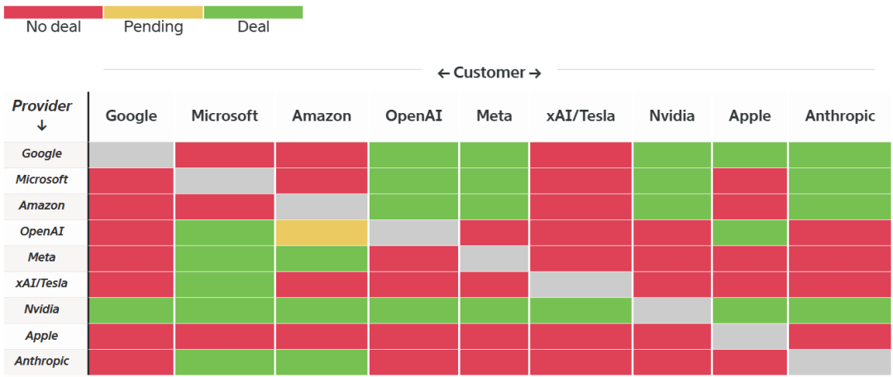Click the Provider header with down arrow
The height and width of the screenshot is (377, 893).
coord(42,115)
